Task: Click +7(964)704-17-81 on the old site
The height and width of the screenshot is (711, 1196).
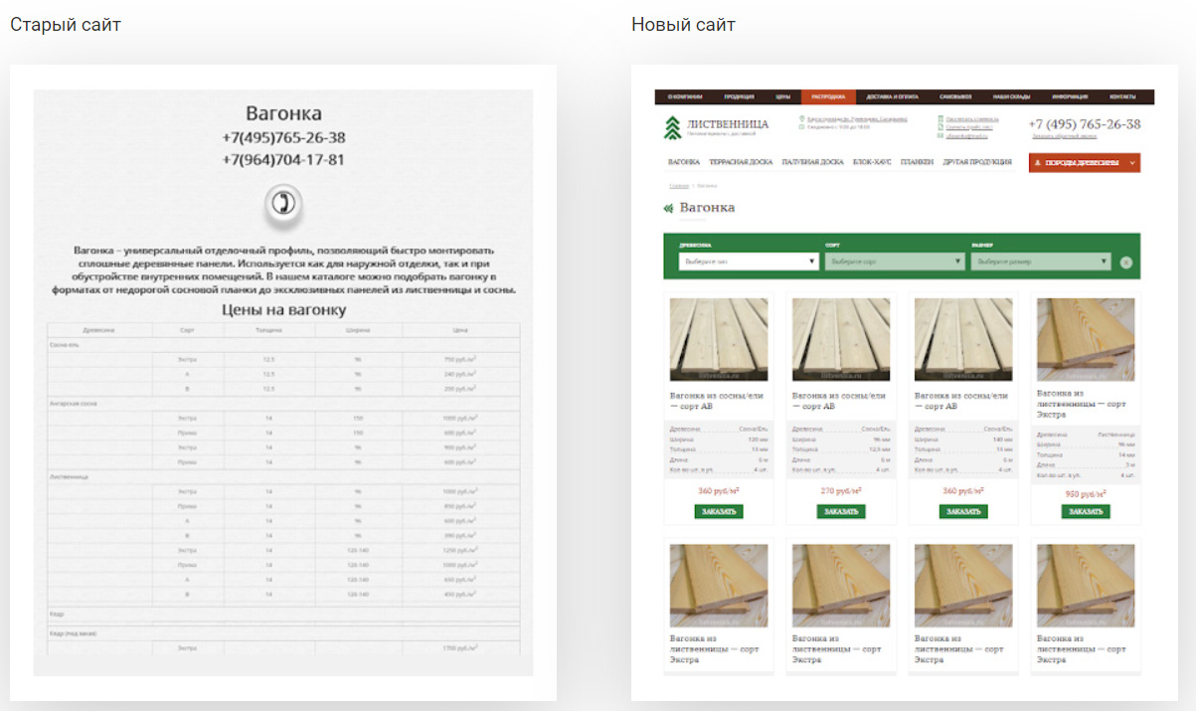Action: click(283, 159)
